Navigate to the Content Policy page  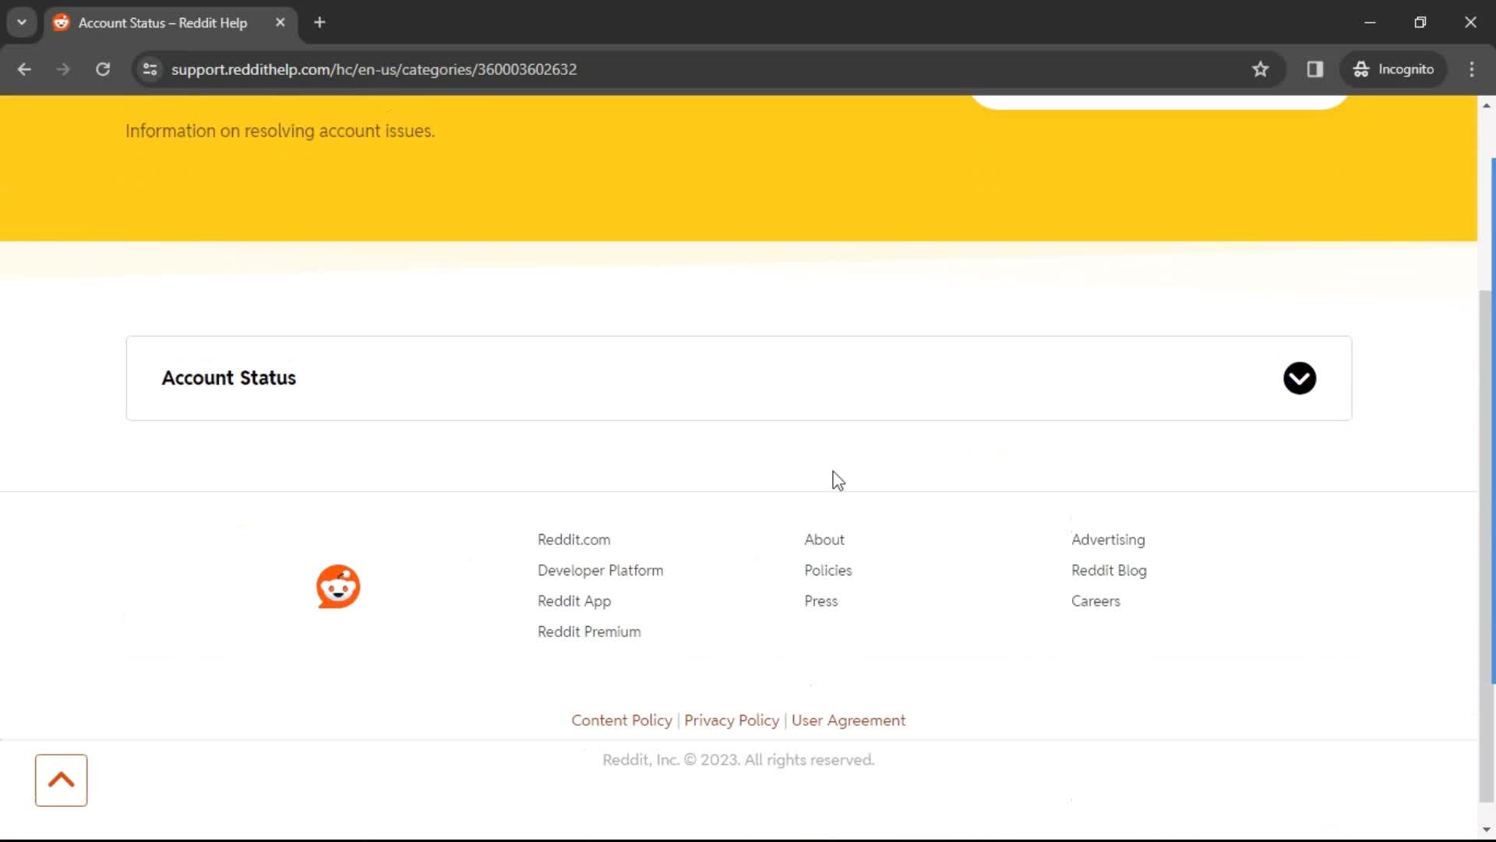(x=622, y=720)
